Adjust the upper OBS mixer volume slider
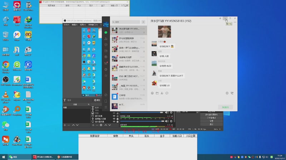 pos(142,112)
